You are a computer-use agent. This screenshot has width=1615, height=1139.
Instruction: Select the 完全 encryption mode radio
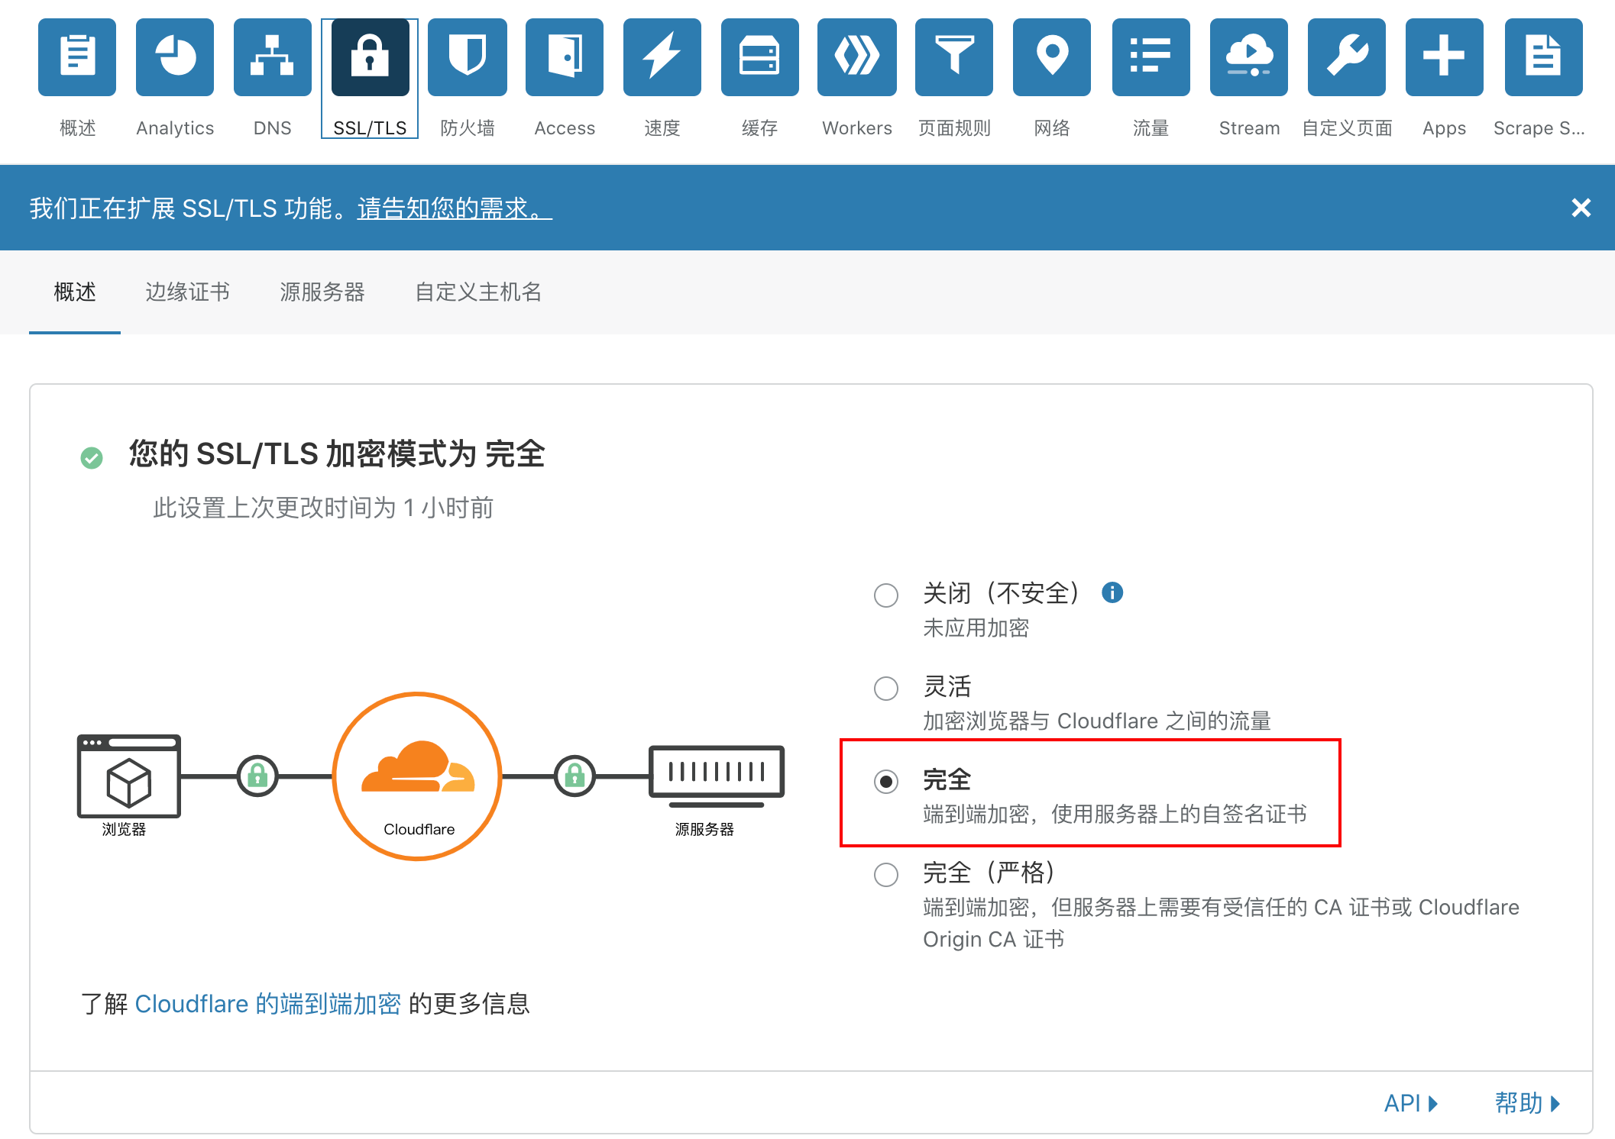pos(886,781)
